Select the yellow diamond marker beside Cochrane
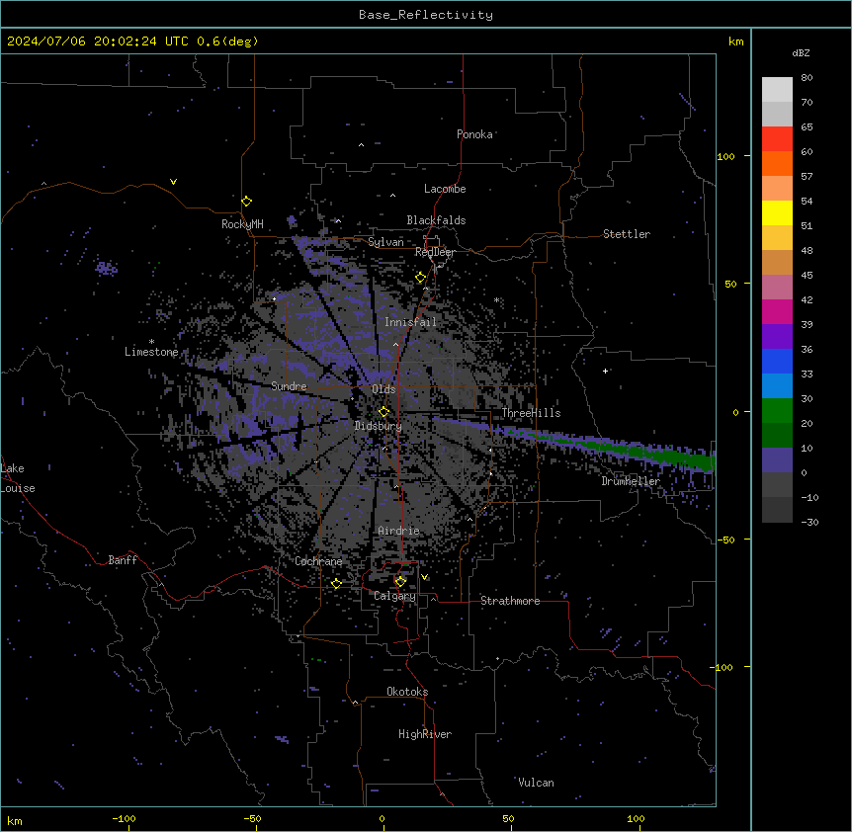This screenshot has width=852, height=832. coord(336,583)
